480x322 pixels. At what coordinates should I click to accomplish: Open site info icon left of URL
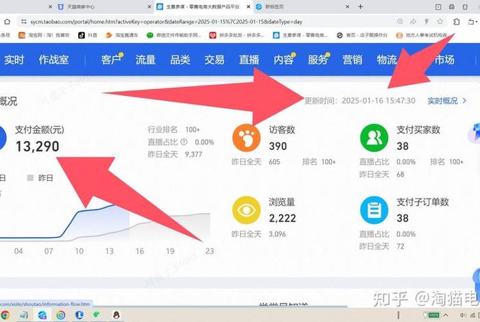pyautogui.click(x=23, y=22)
